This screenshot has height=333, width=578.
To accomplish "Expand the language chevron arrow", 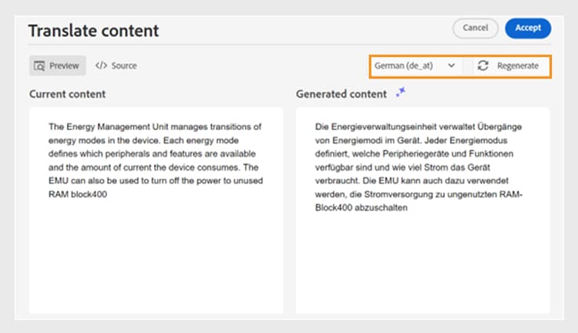I will tap(451, 66).
